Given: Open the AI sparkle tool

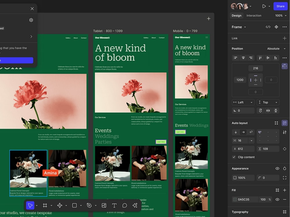Looking at the screenshot, I should click(135, 205).
